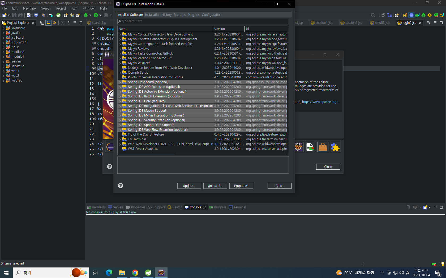Screen dimensions: 446x278
Task: Switch to Installation History tab
Action: click(x=158, y=15)
